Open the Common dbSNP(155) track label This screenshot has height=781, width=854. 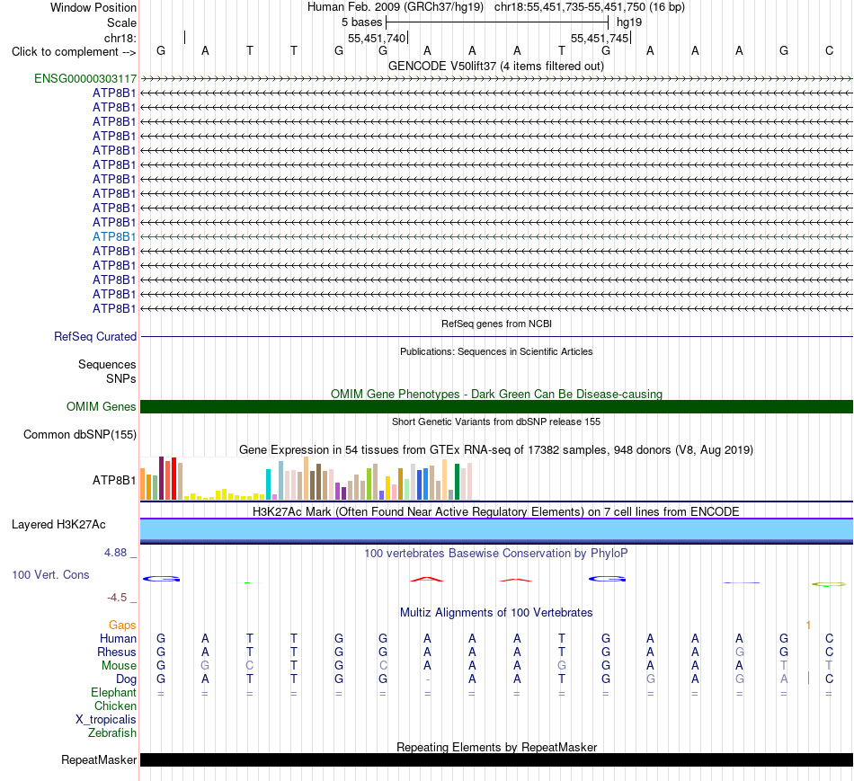point(80,435)
